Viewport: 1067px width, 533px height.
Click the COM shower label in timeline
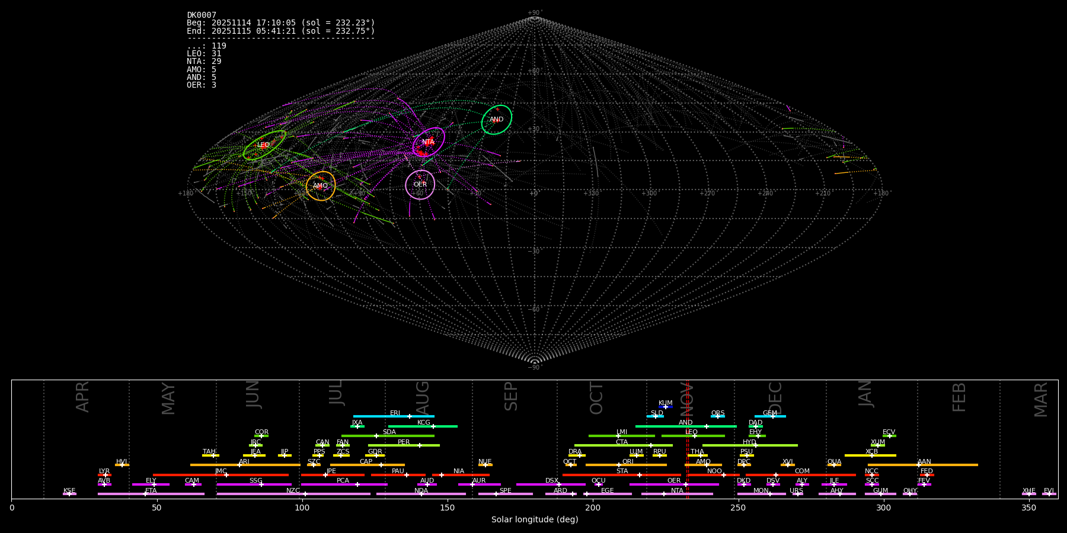[802, 471]
